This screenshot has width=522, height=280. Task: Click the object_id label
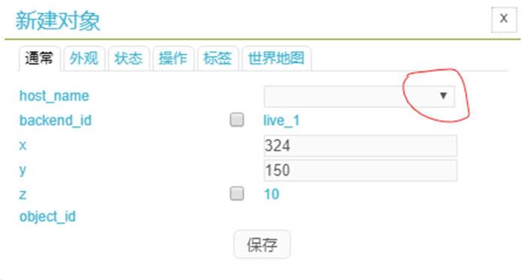47,217
